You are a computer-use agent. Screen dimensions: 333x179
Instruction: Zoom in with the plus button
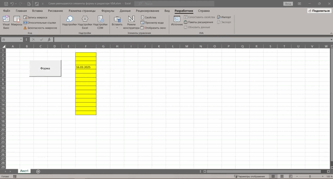(323, 177)
